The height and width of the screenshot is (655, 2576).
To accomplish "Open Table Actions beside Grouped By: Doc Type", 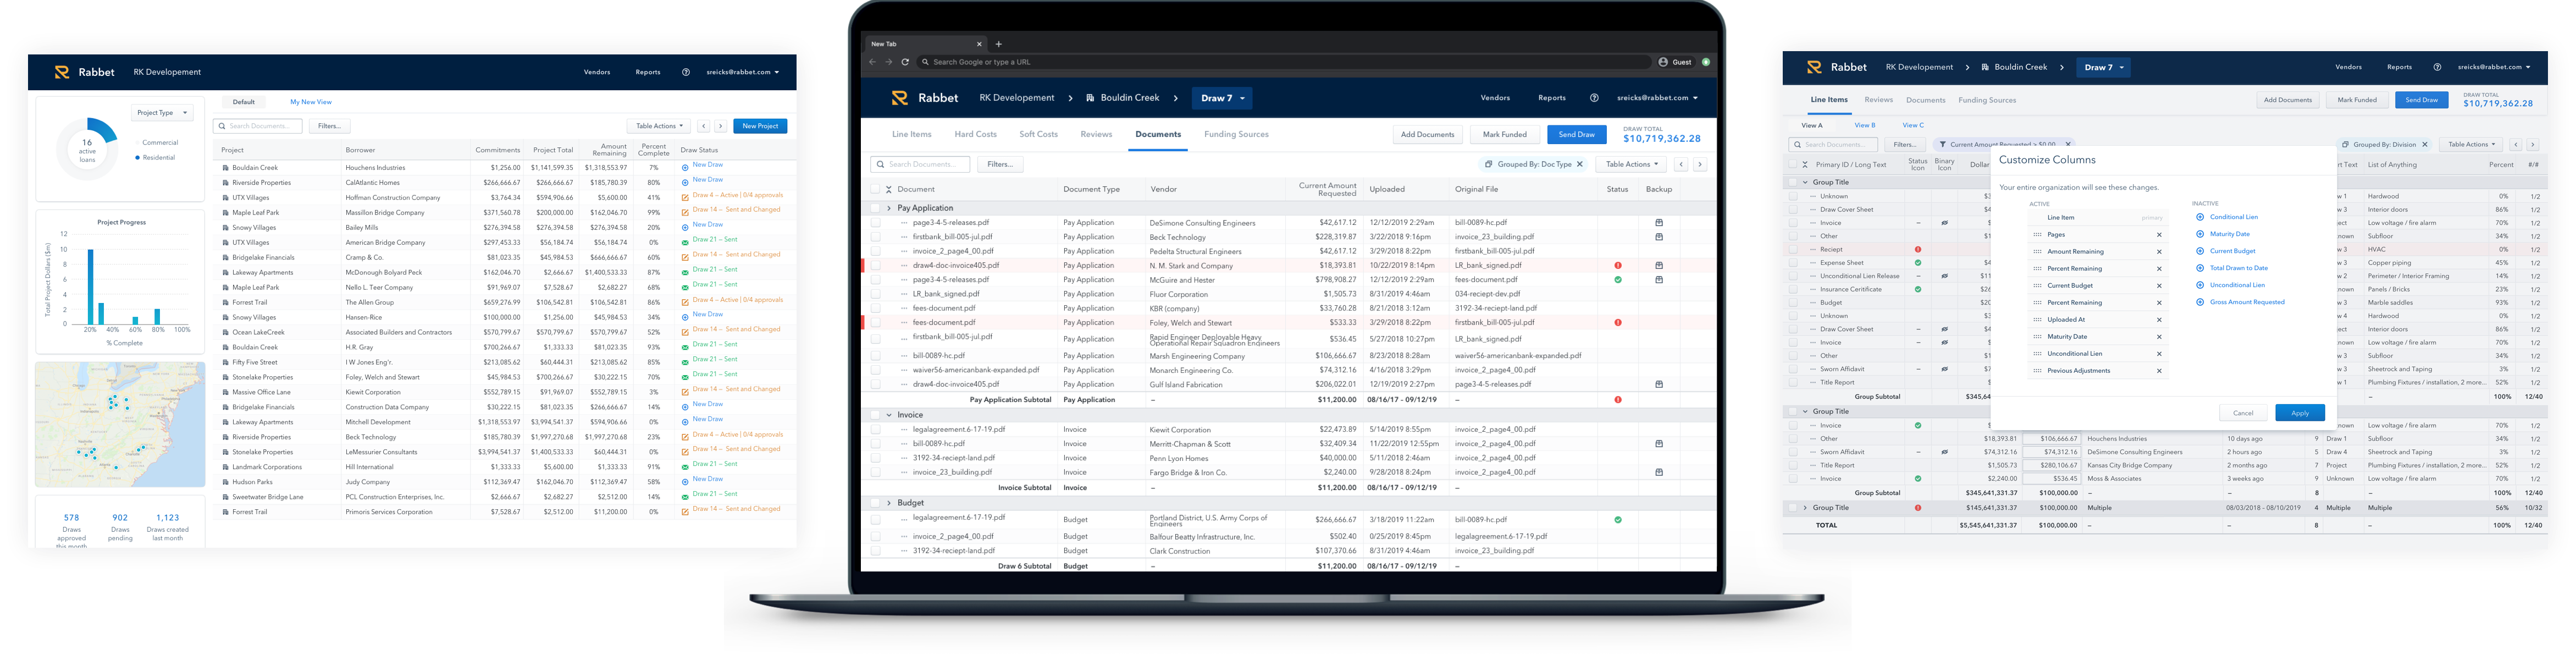I will pyautogui.click(x=1631, y=164).
